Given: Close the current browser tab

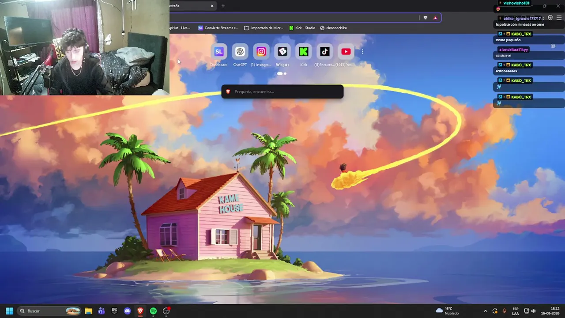Looking at the screenshot, I should 212,6.
